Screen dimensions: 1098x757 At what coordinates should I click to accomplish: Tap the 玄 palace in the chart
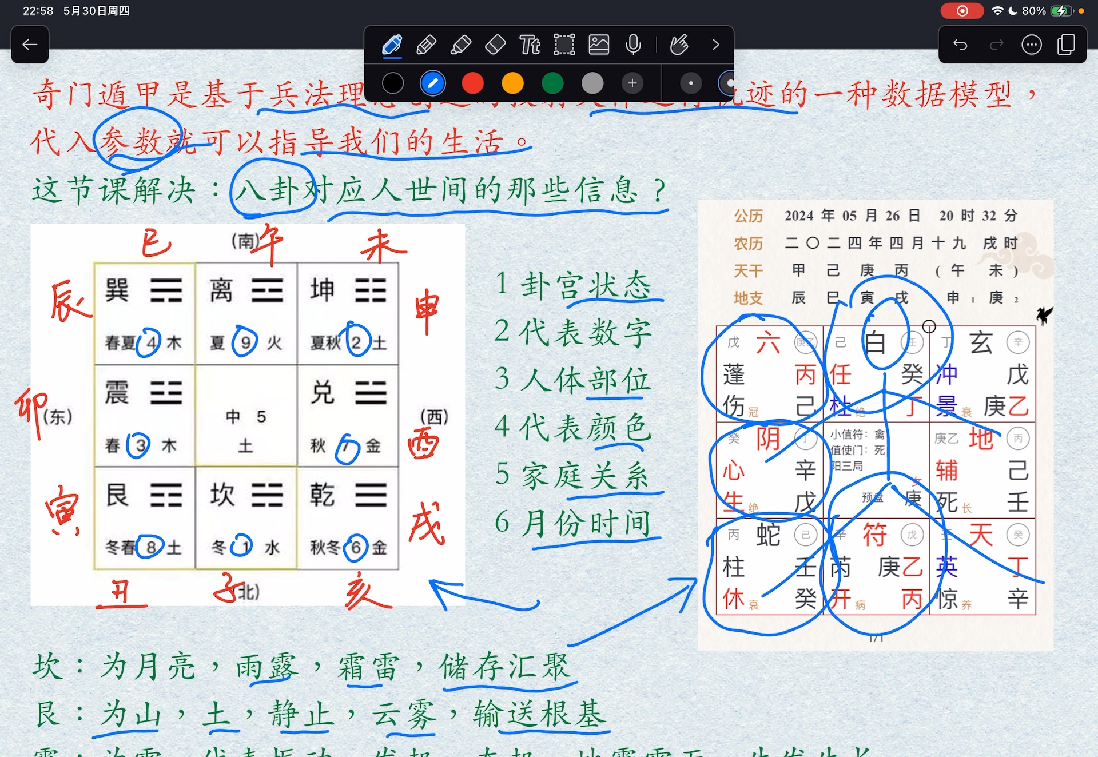[x=982, y=374]
